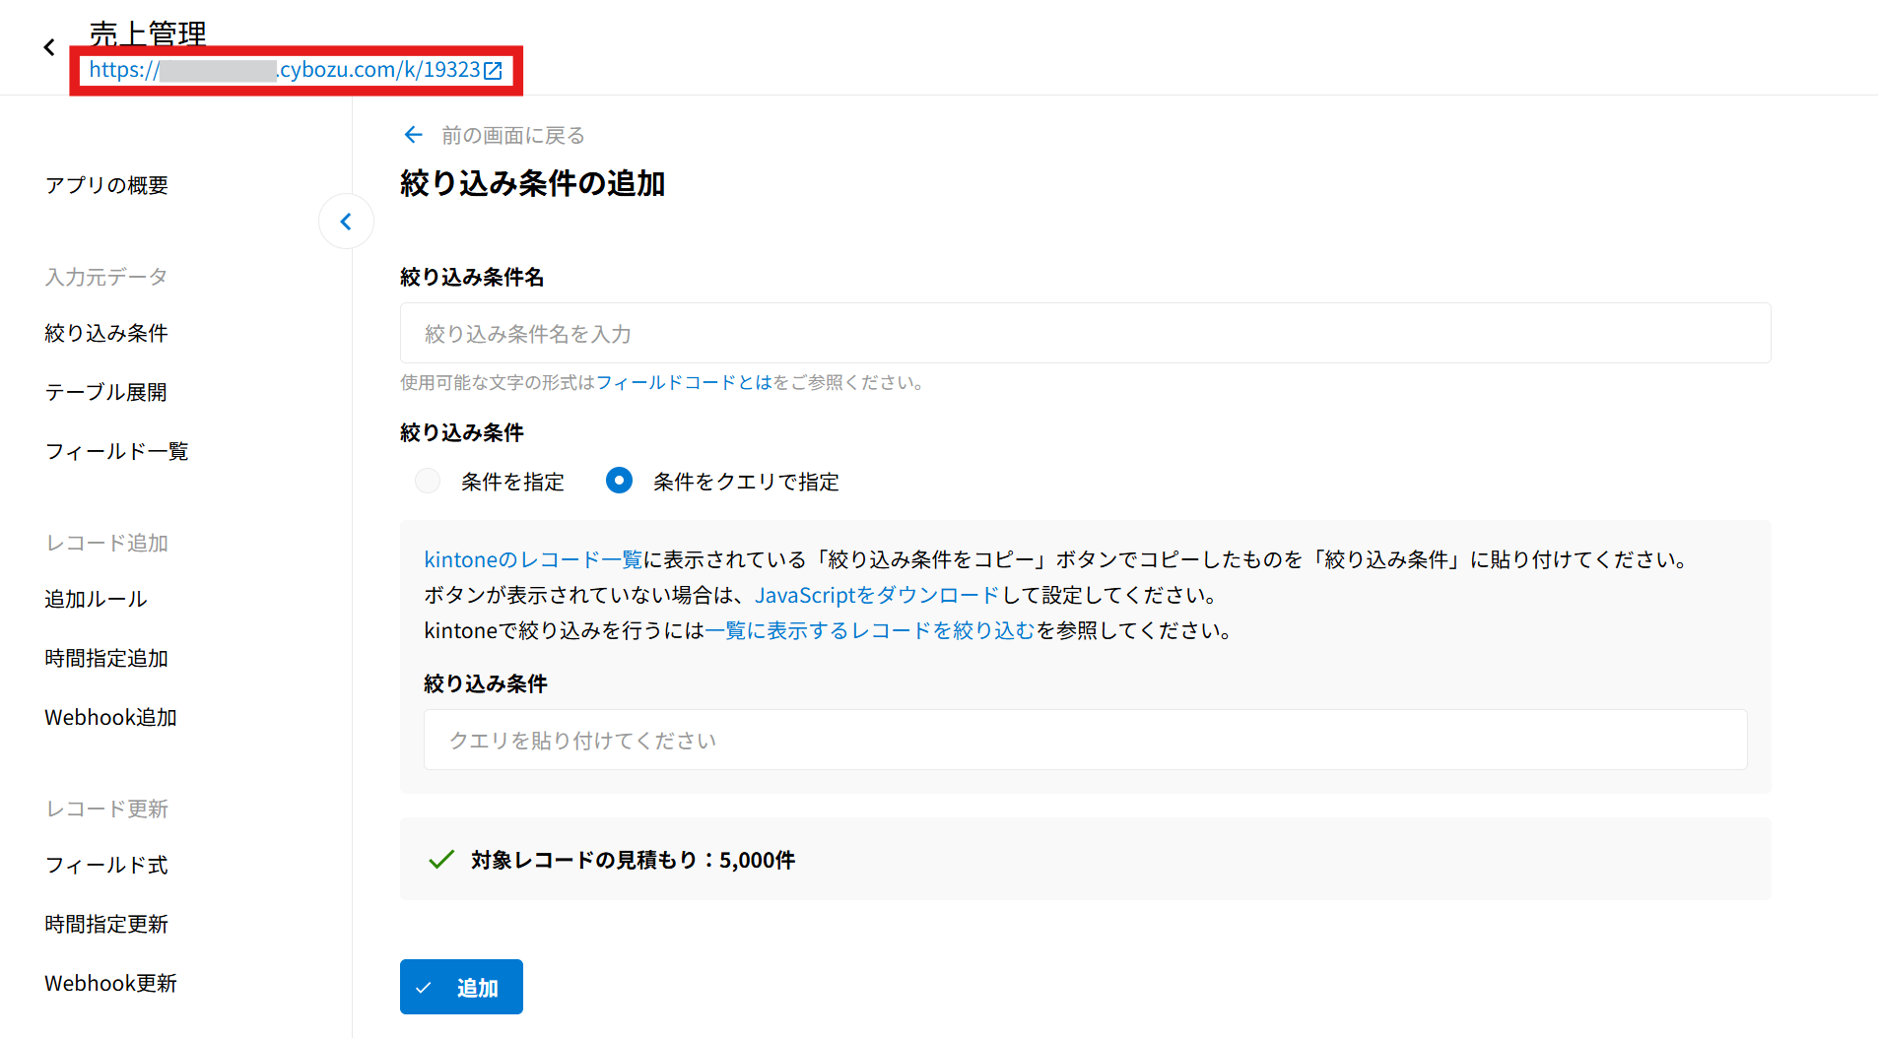Click the JavaScriptをダウンロード link
1878x1038 pixels.
click(x=877, y=595)
